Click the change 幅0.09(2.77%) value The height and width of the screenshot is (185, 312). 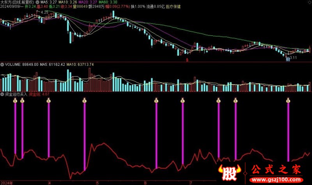click(x=118, y=7)
